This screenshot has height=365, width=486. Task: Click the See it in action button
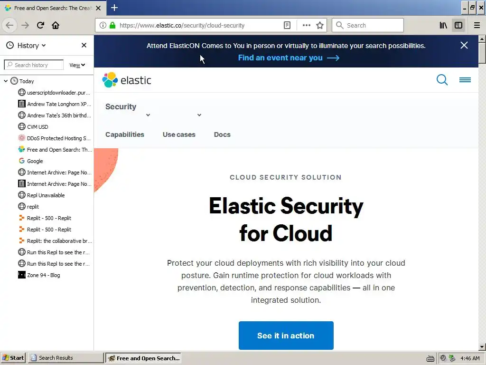[x=286, y=336]
